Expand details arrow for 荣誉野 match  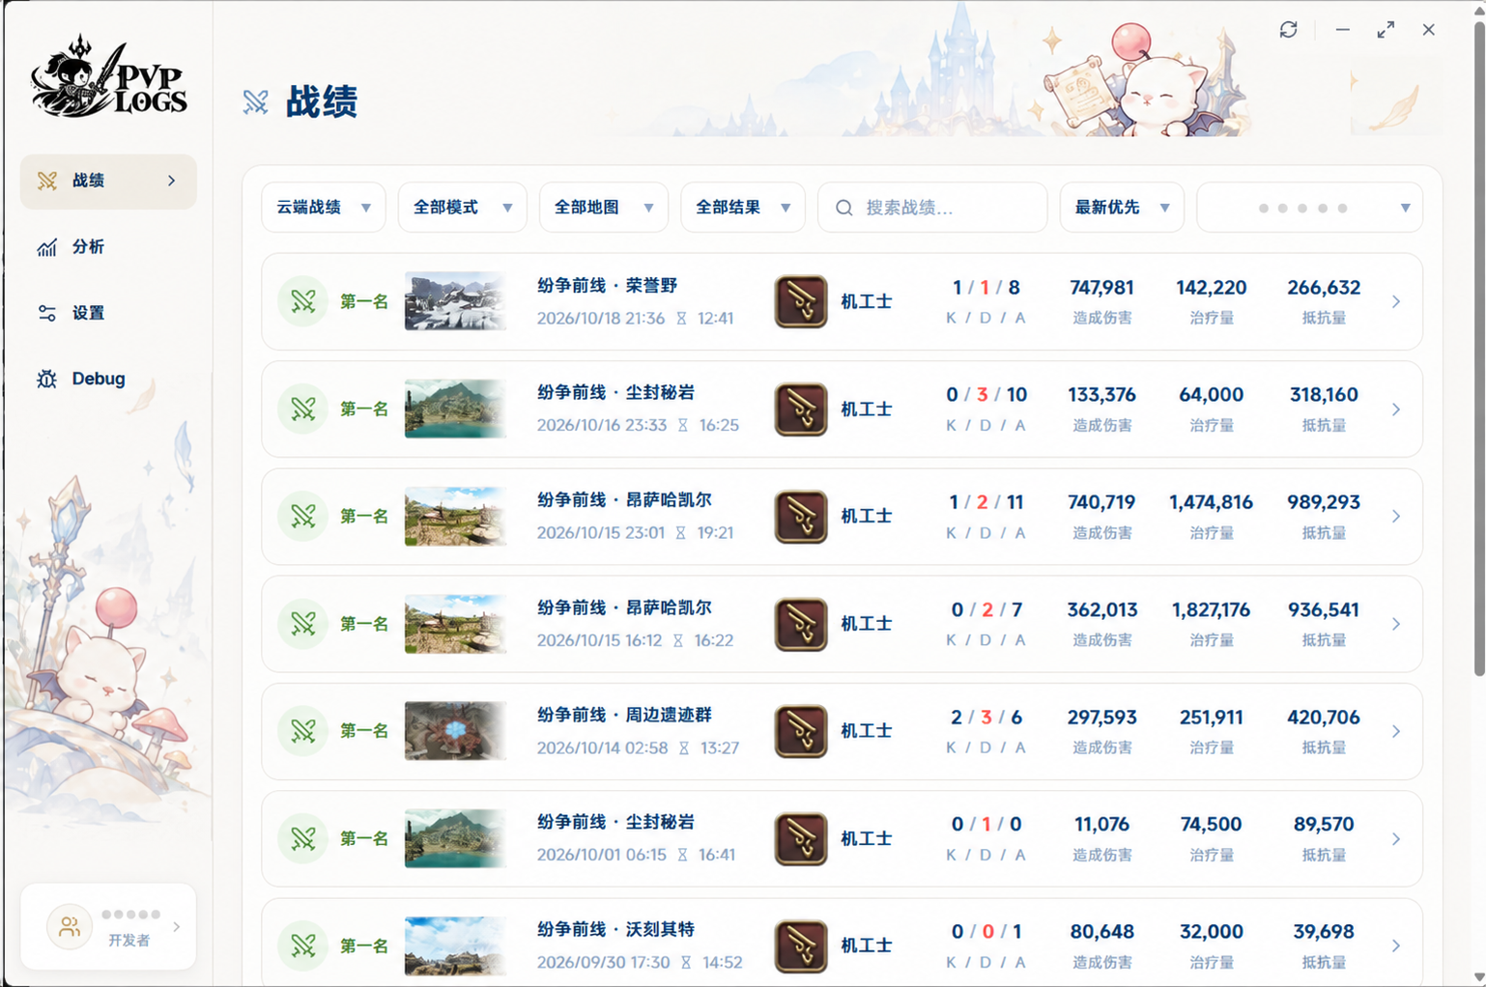coord(1396,301)
